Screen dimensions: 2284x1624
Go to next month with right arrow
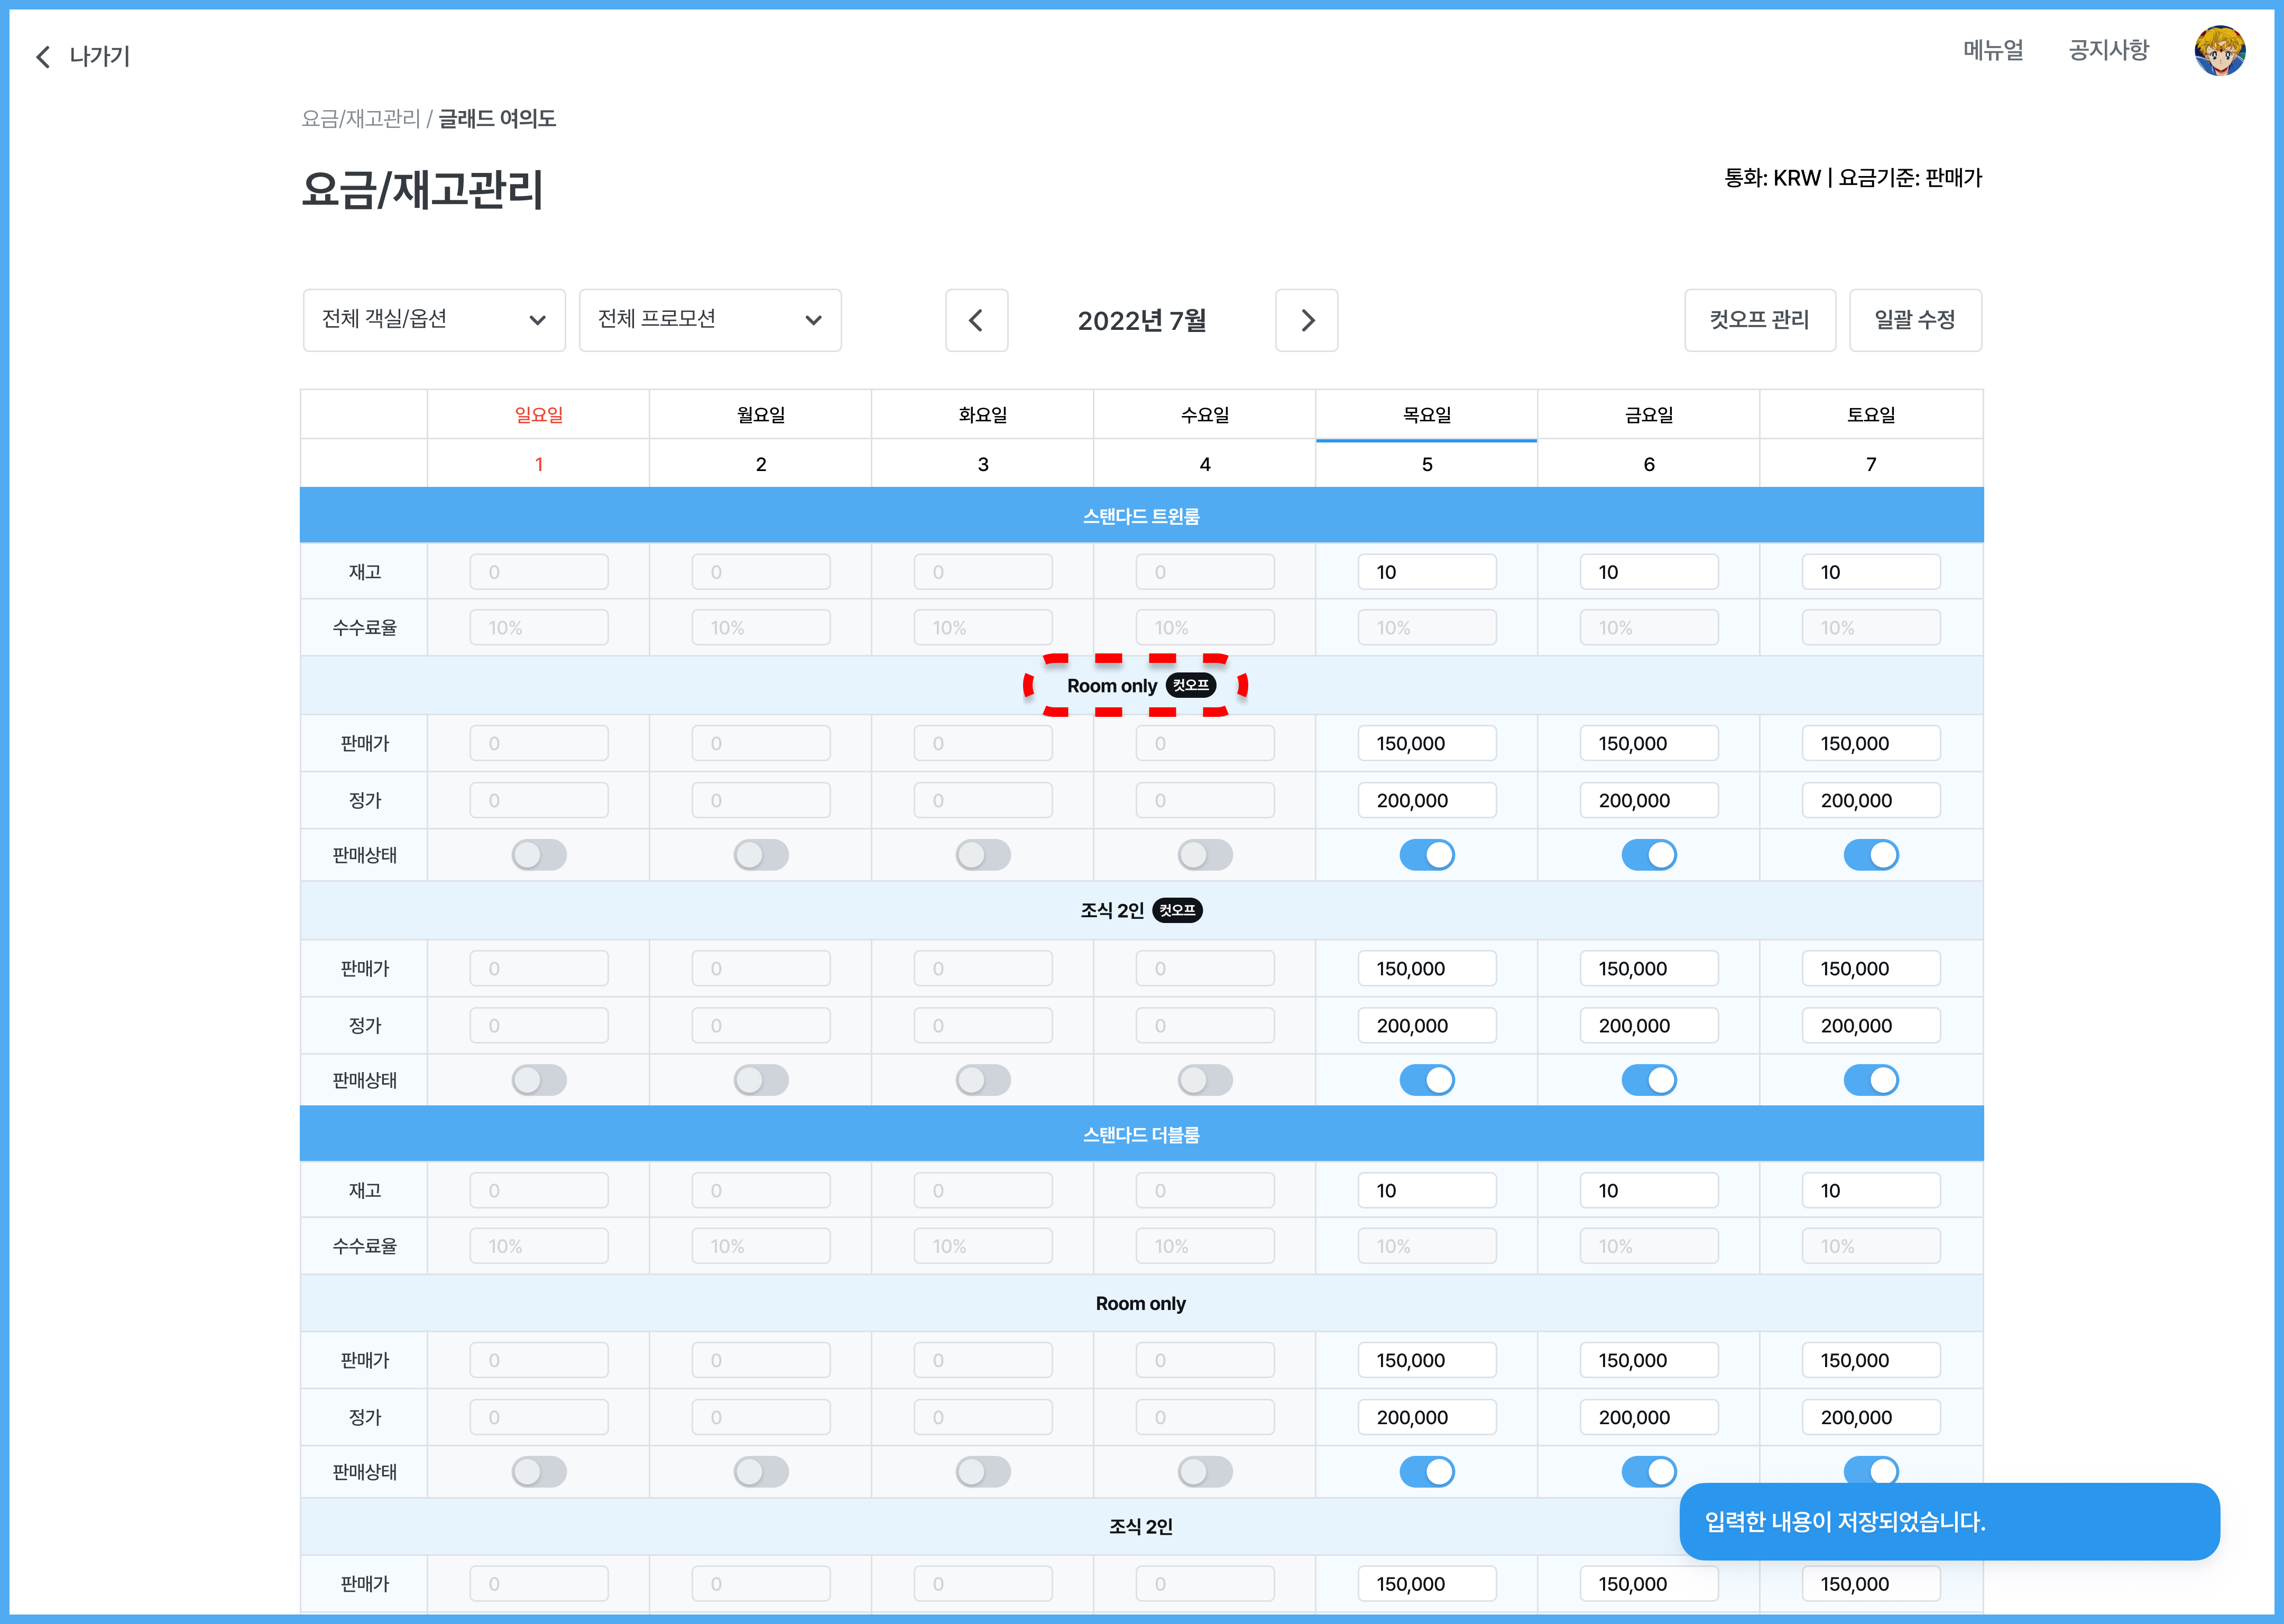point(1306,320)
